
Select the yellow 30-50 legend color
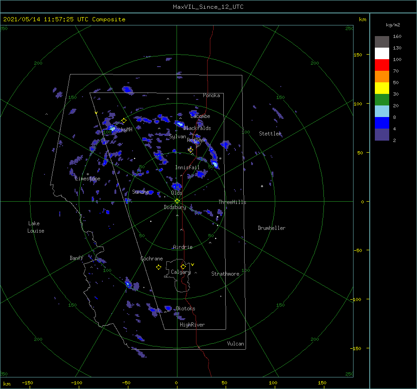coord(382,88)
